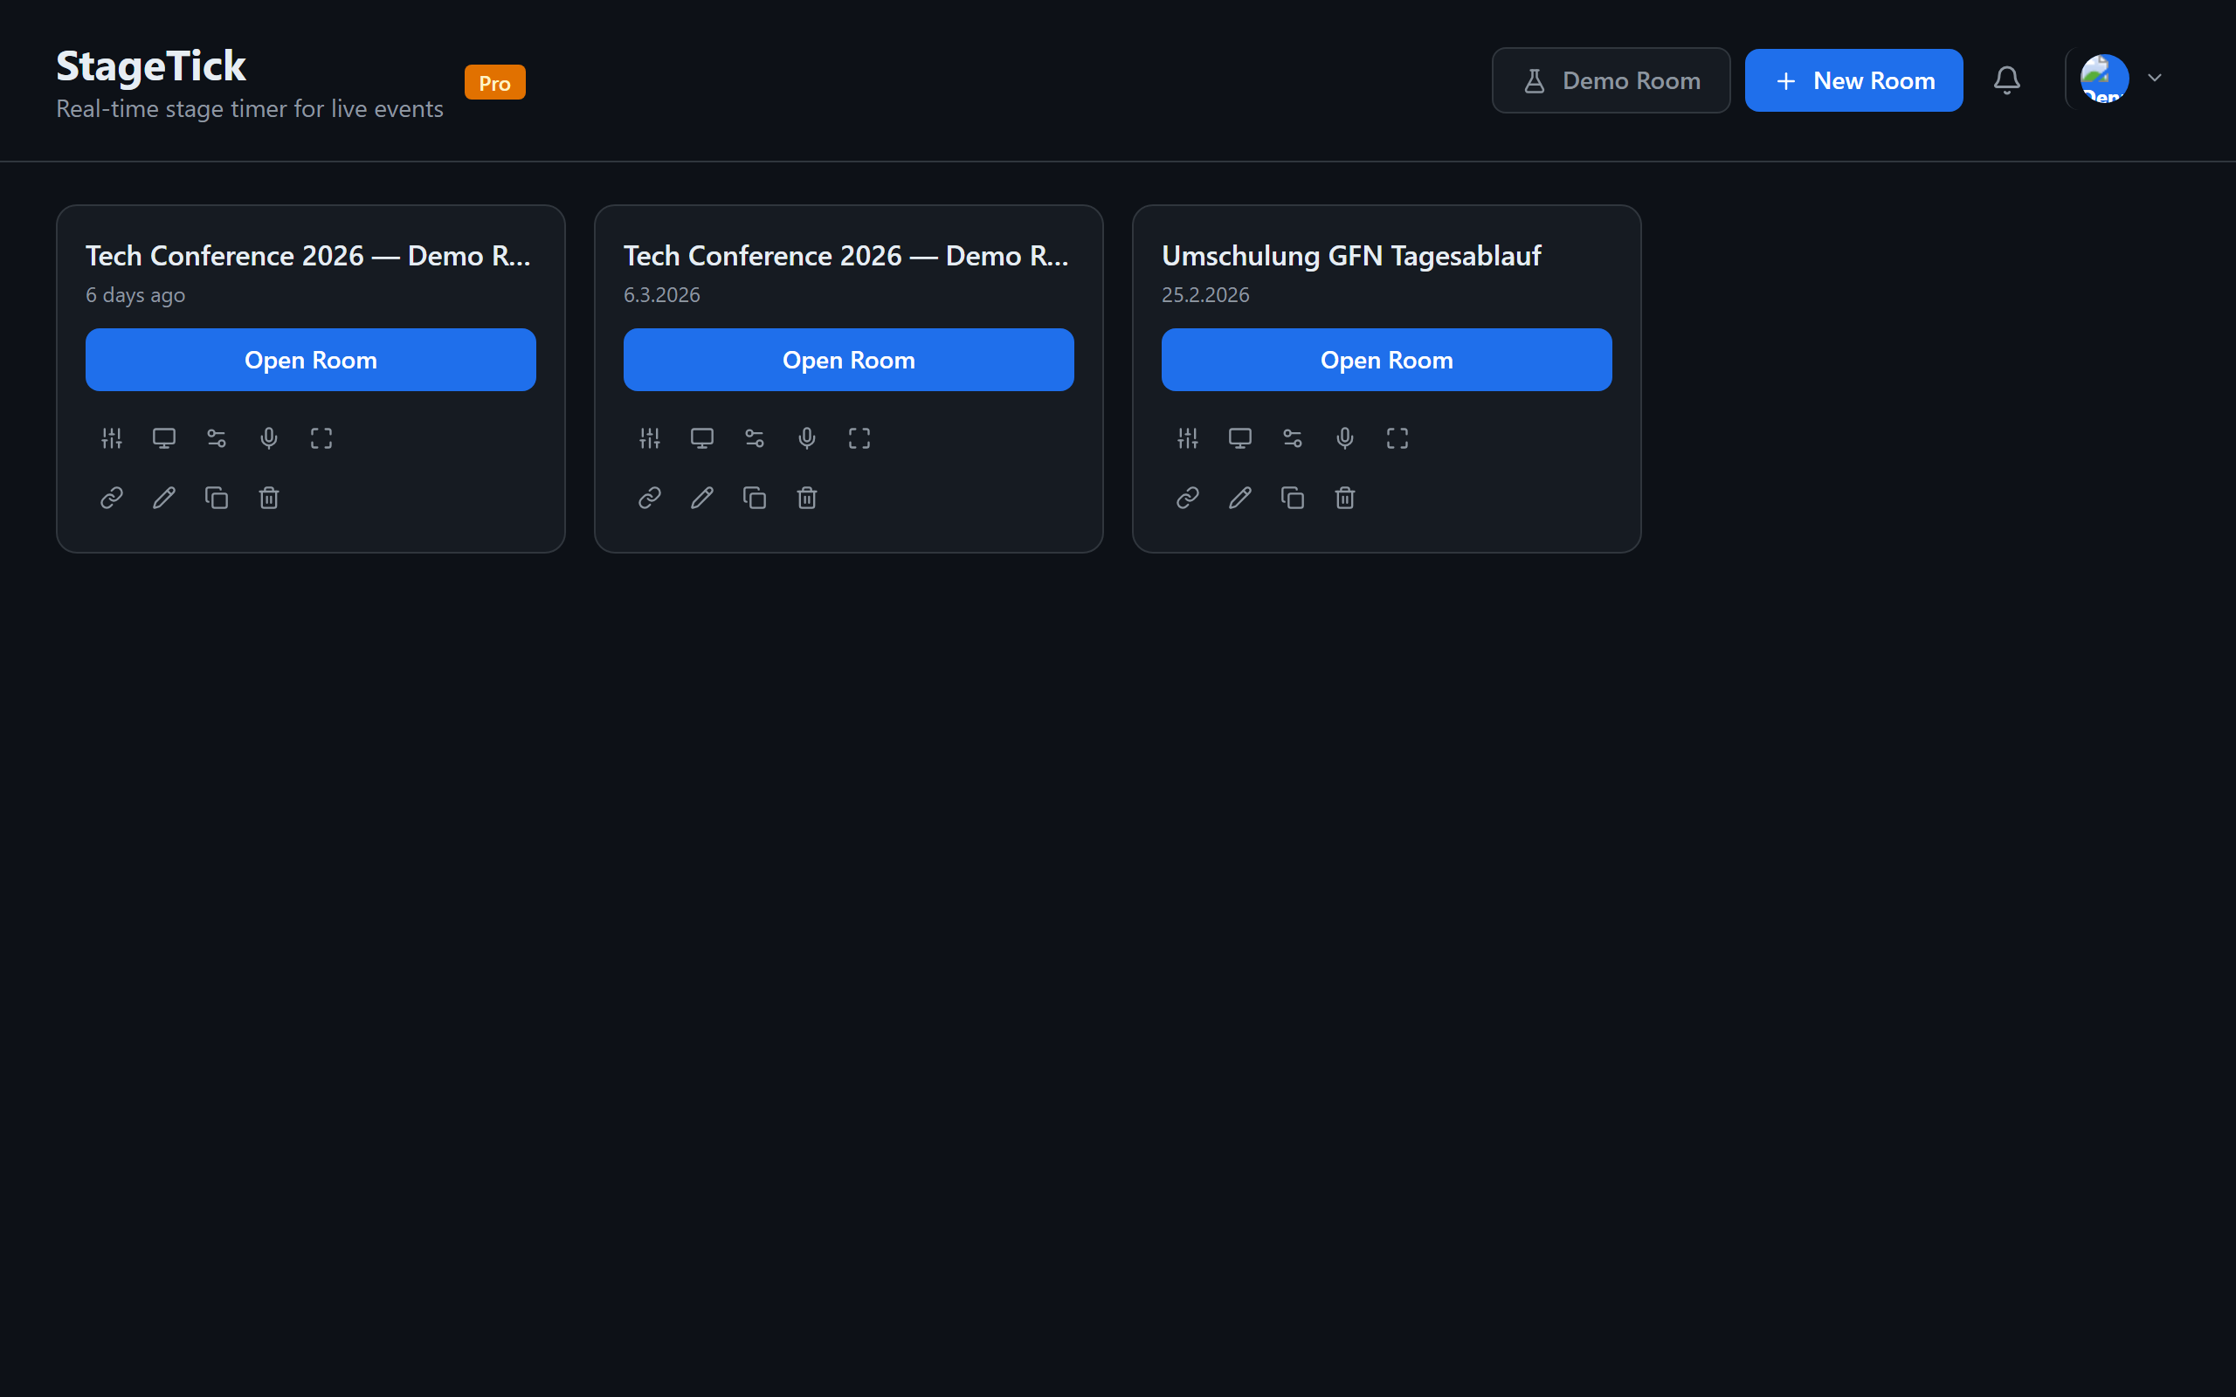Open timer controls on first Tech Conference card
This screenshot has height=1397, width=2236.
(x=111, y=438)
